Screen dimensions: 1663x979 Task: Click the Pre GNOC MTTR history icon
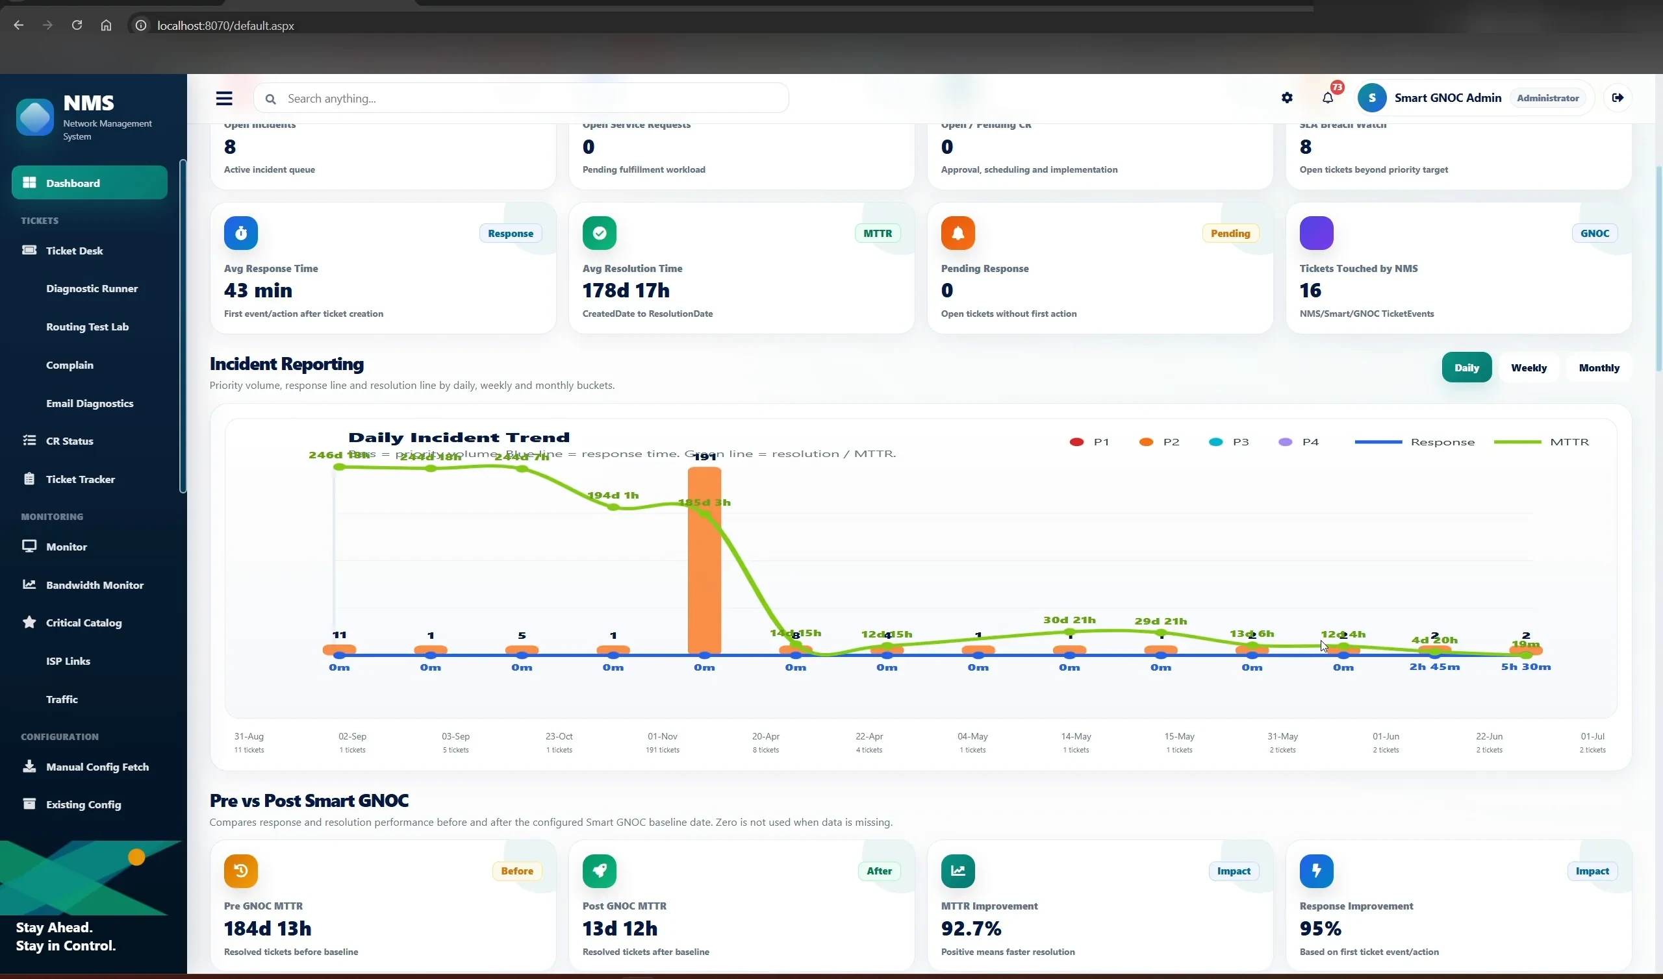(x=241, y=871)
